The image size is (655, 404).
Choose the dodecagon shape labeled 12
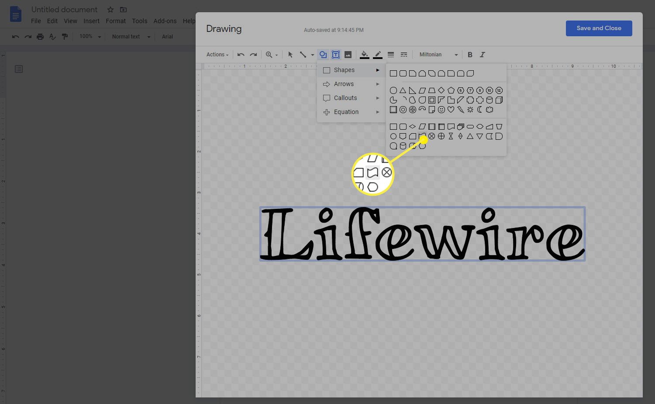click(499, 90)
